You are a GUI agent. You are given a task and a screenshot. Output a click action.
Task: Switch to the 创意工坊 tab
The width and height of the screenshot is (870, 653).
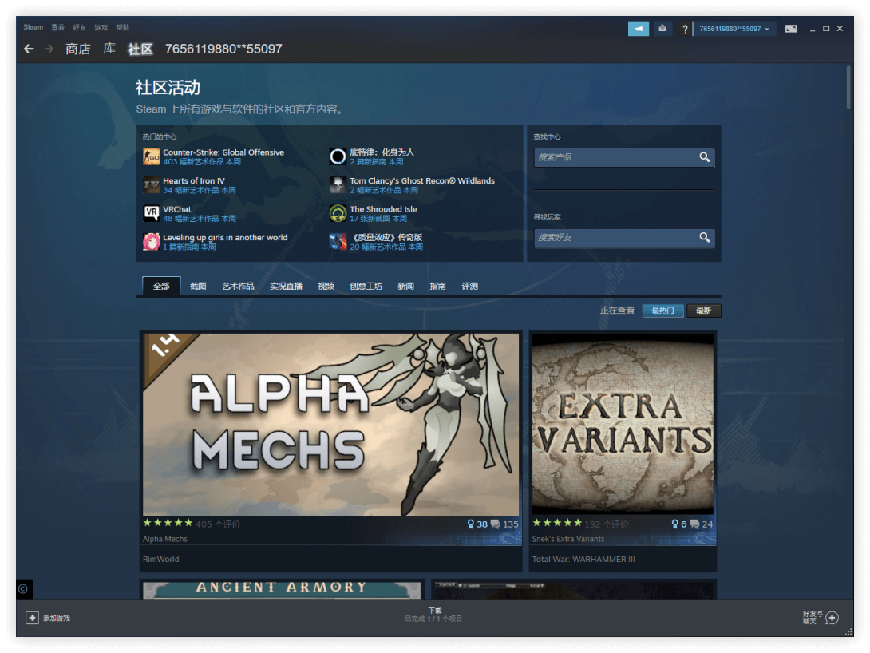coord(366,286)
